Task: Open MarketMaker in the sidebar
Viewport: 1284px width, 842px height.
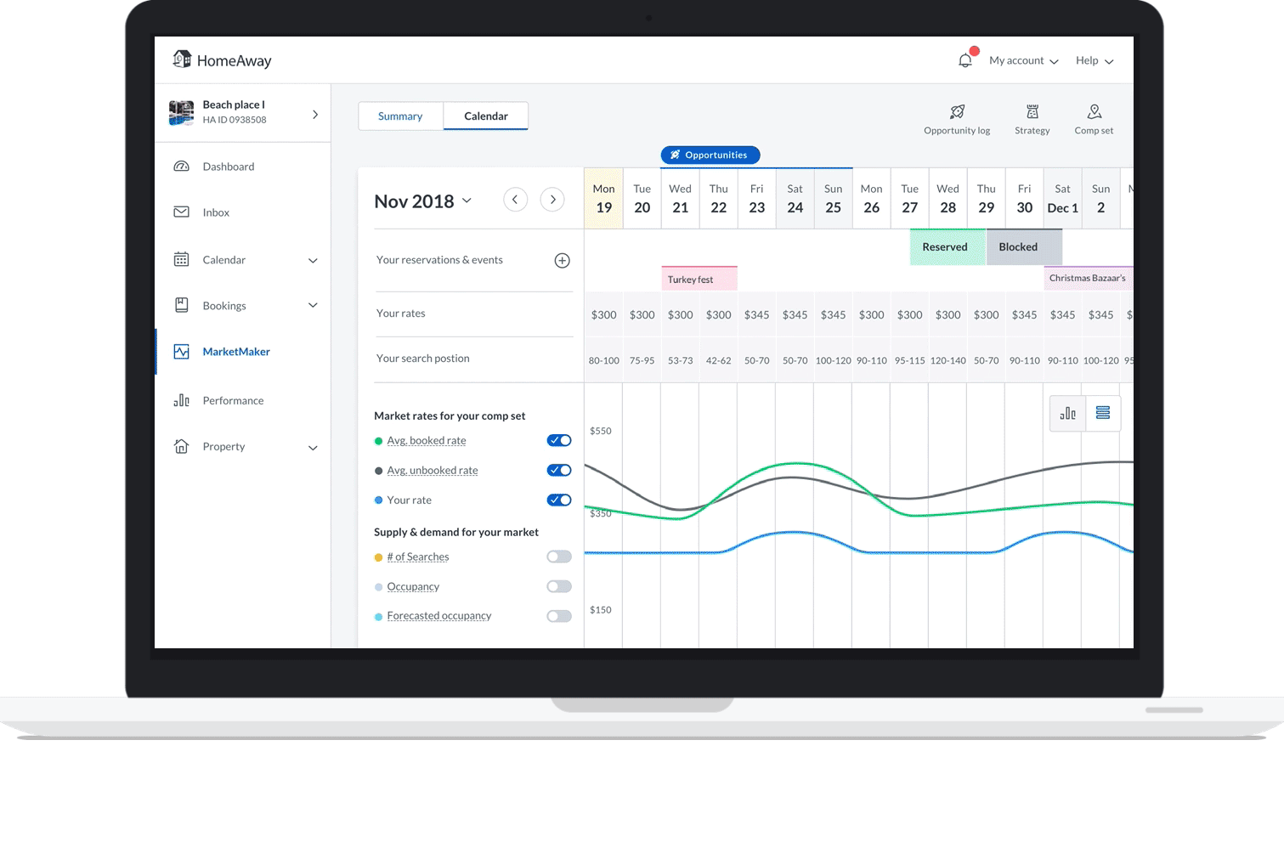Action: pyautogui.click(x=236, y=352)
